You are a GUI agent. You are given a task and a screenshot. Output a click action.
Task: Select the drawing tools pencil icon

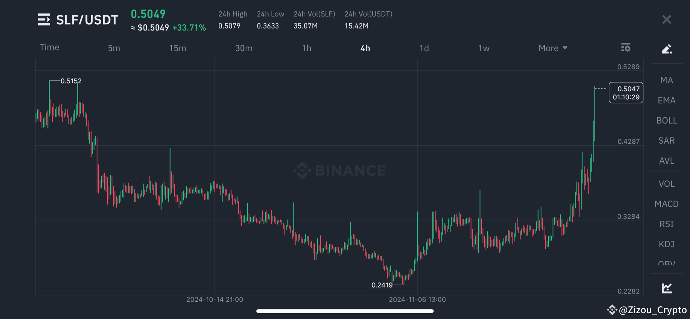coord(667,49)
